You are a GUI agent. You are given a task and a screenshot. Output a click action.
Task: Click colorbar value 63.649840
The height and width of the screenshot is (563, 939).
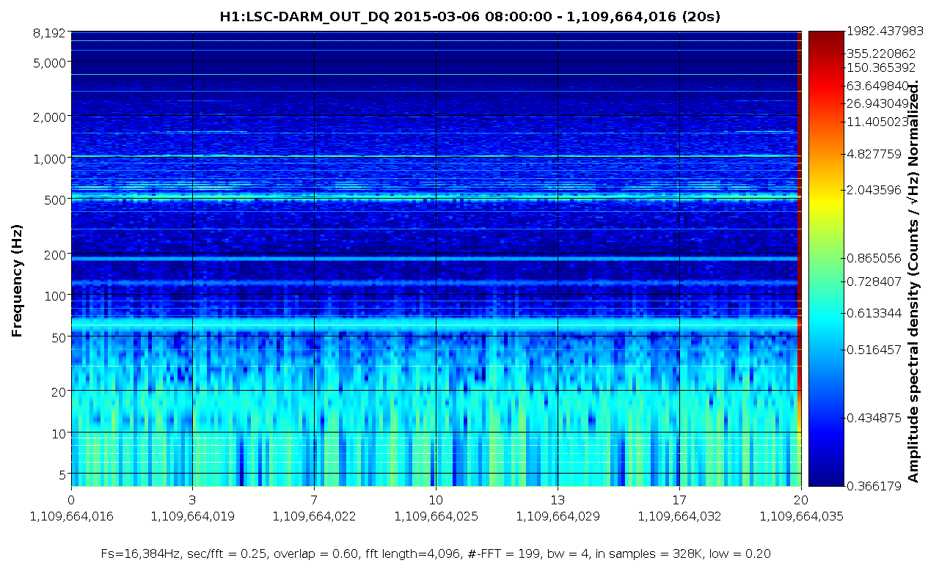pyautogui.click(x=877, y=86)
